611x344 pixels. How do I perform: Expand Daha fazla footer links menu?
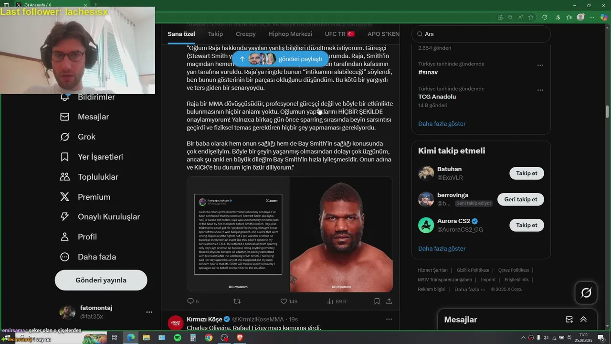pos(470,290)
